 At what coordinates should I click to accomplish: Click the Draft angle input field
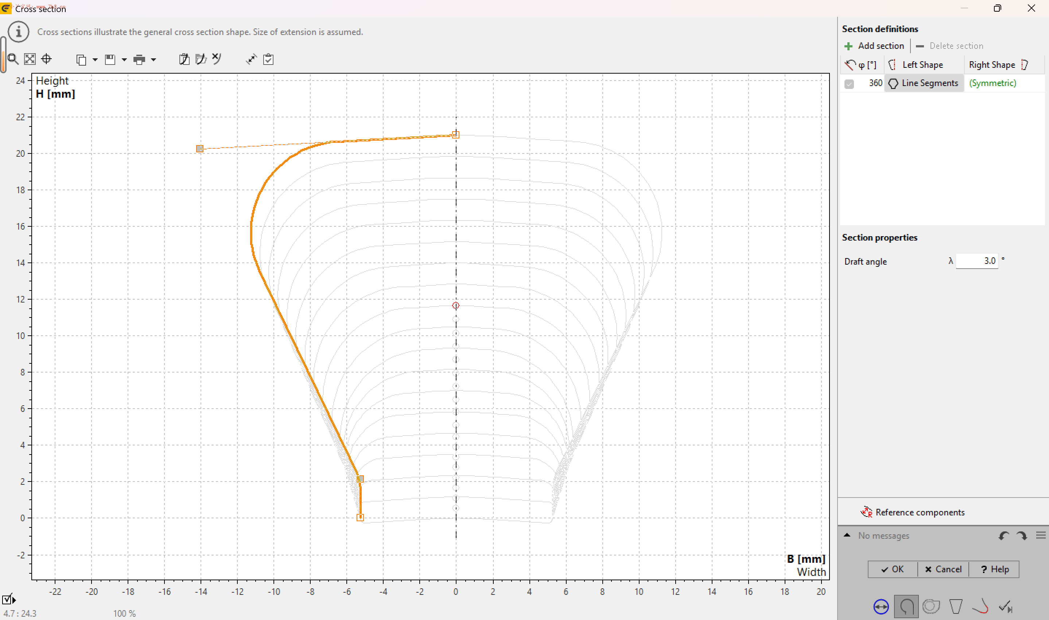(x=977, y=261)
